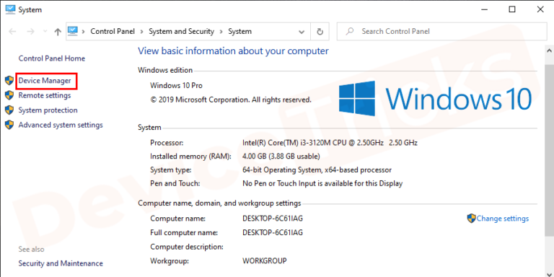The width and height of the screenshot is (554, 277).
Task: Click the WORKGROUP value
Action: pyautogui.click(x=265, y=261)
